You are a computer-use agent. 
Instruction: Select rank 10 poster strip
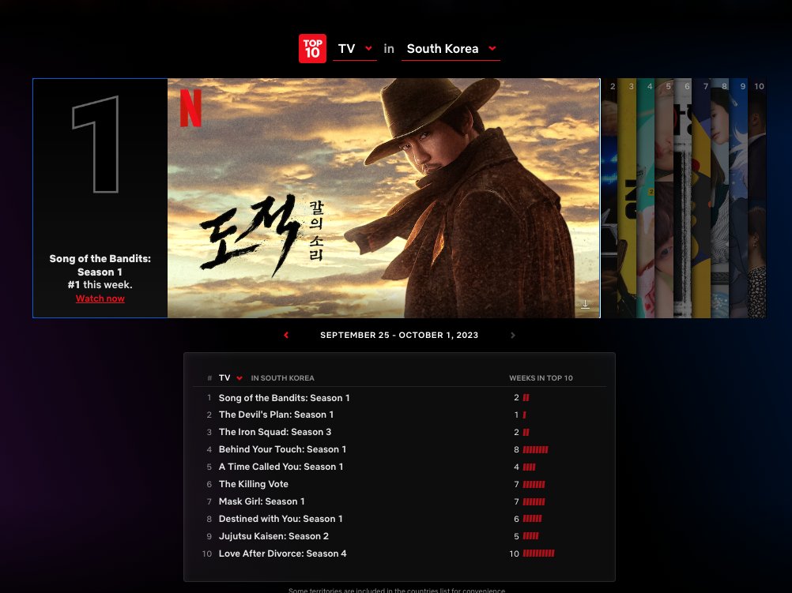[757, 198]
